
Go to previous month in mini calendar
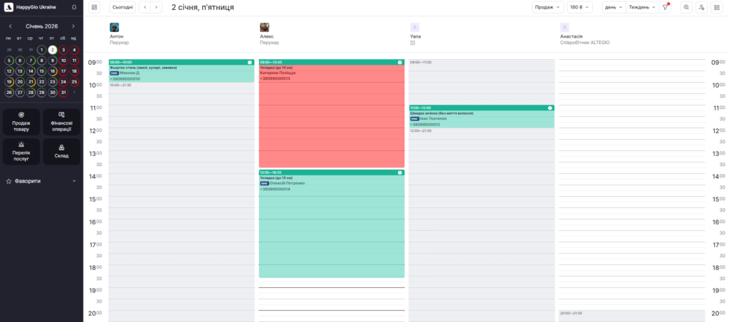(11, 26)
